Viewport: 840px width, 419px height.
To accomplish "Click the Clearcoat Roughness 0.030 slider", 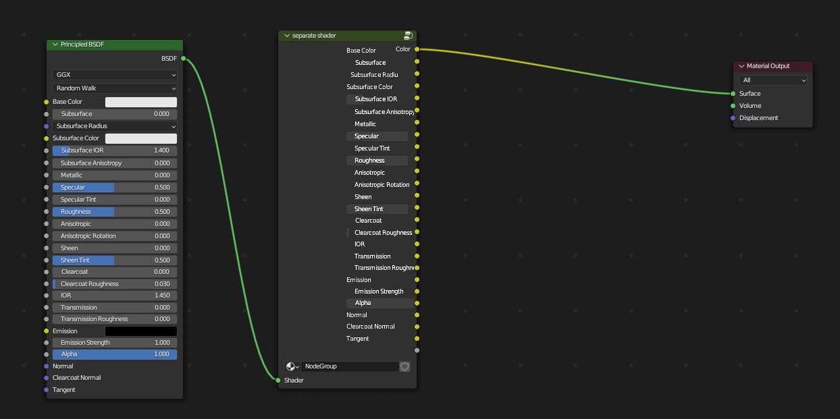I will coord(115,284).
